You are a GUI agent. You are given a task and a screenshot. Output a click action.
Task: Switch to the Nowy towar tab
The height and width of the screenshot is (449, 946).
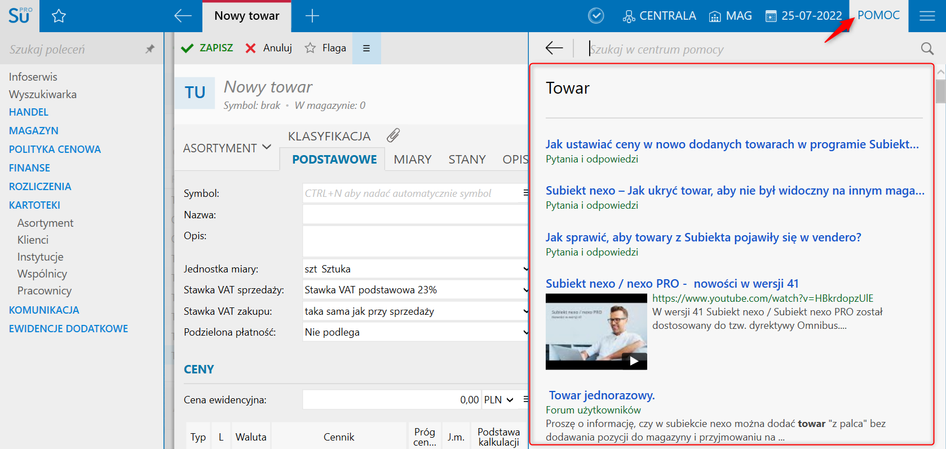[x=247, y=16]
